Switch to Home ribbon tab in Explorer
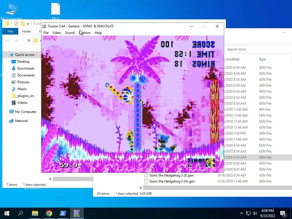The image size is (292, 219). tap(27, 31)
